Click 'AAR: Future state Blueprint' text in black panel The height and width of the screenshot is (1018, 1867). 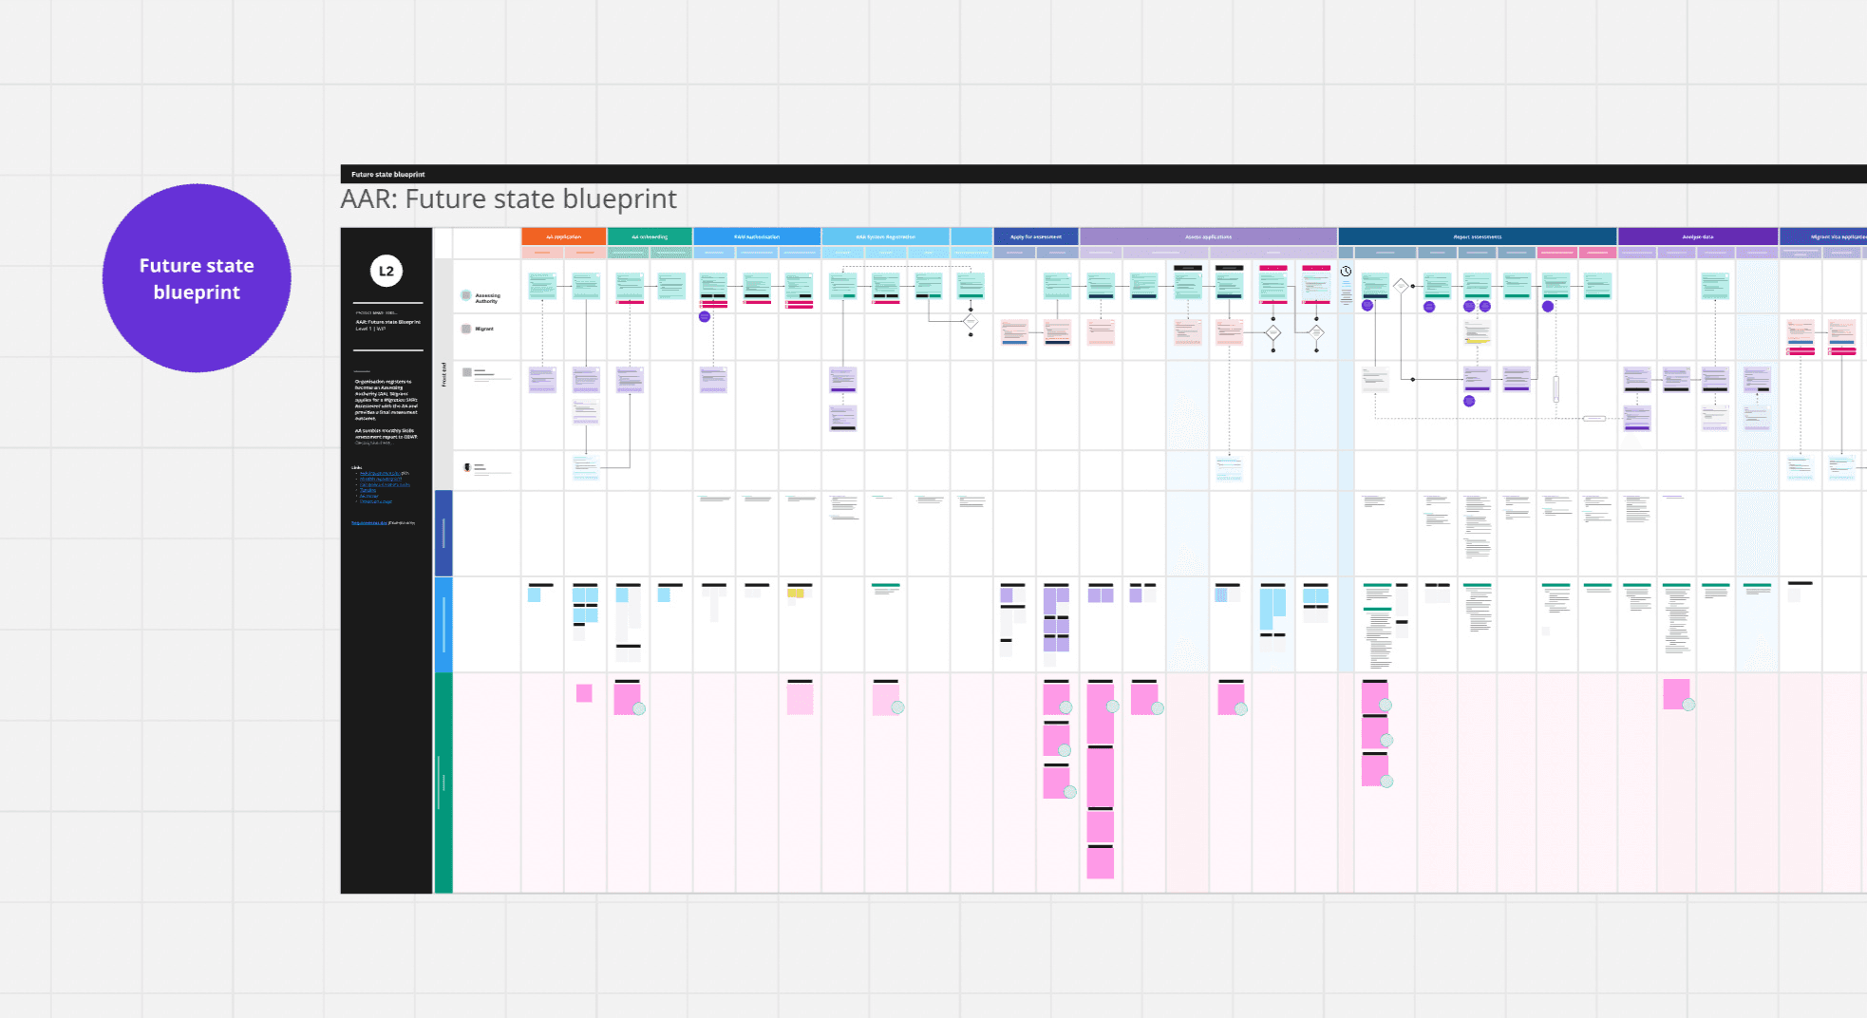pos(387,322)
